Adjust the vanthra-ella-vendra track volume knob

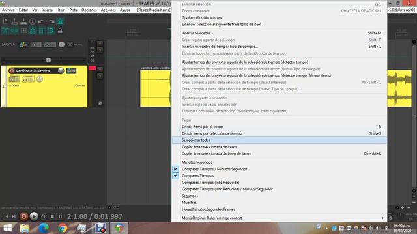point(61,71)
